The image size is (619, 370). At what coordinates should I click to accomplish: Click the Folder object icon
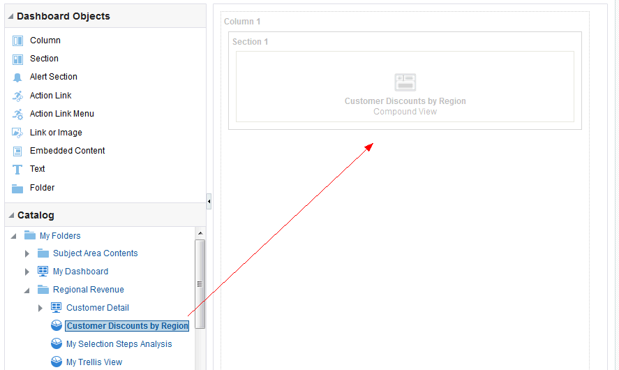(17, 188)
